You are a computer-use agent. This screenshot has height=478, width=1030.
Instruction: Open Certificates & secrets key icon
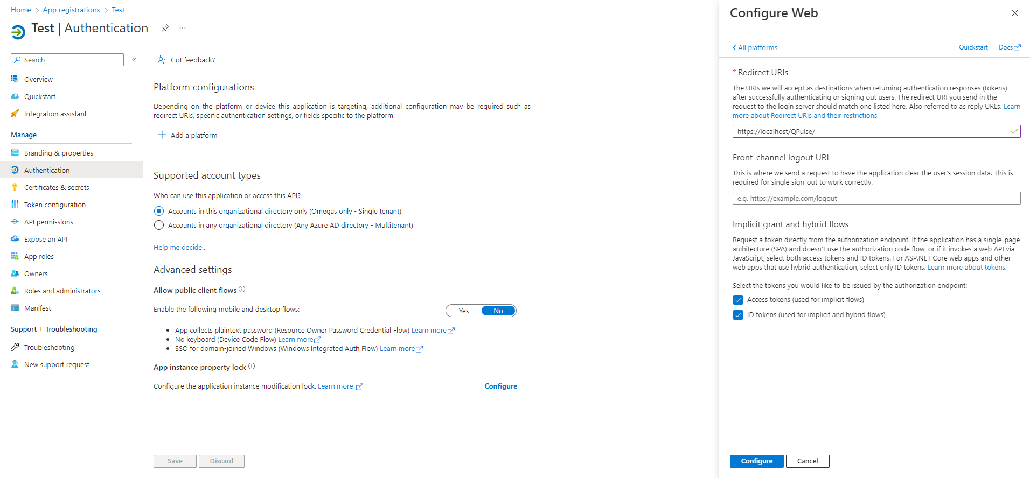click(x=15, y=187)
